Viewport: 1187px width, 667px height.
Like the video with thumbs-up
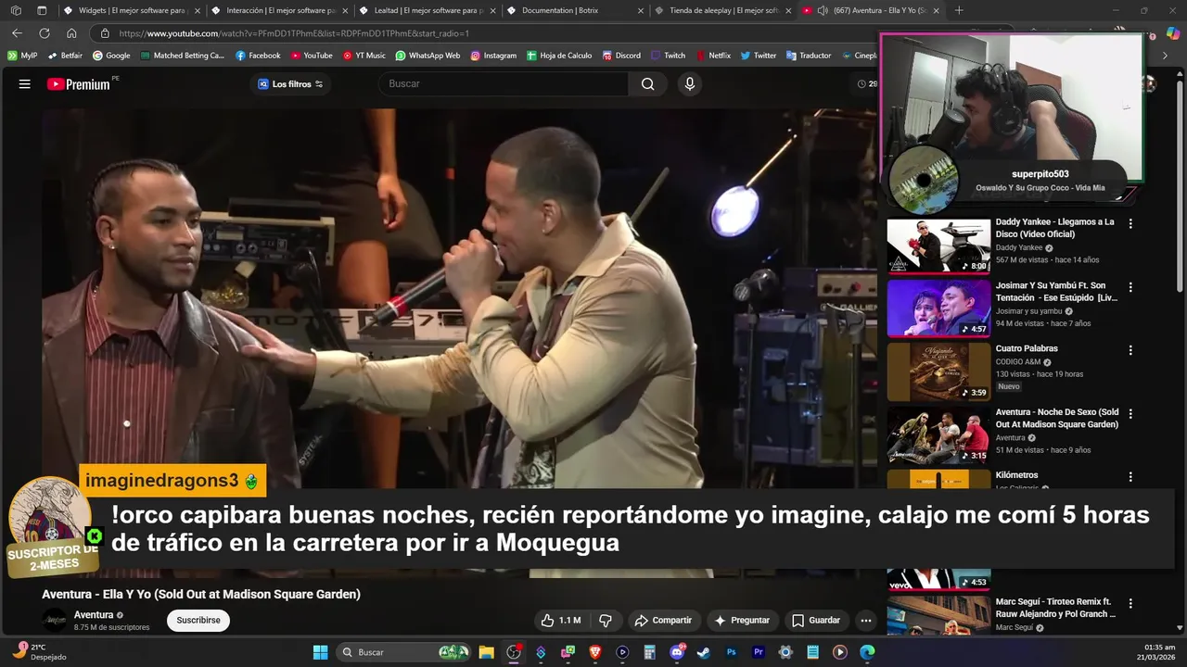[561, 621]
